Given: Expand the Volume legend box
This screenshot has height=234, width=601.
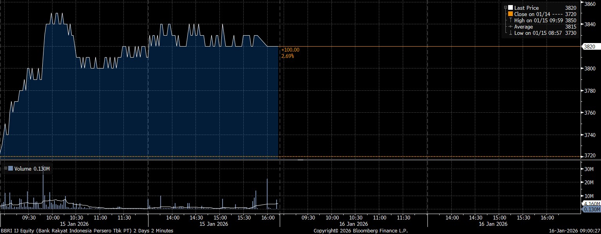Looking at the screenshot, I should pyautogui.click(x=5, y=169).
